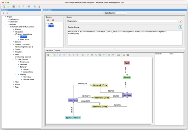Image resolution: width=188 pixels, height=130 pixels.
Task: Collapse the Views tree node
Action: tap(10, 55)
